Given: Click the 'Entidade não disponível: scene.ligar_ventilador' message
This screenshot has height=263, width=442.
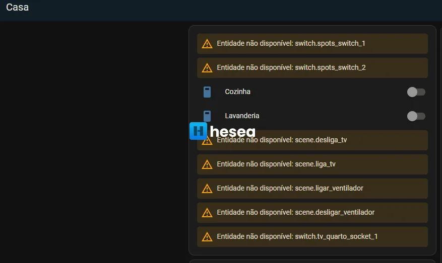Looking at the screenshot, I should click(312, 189).
